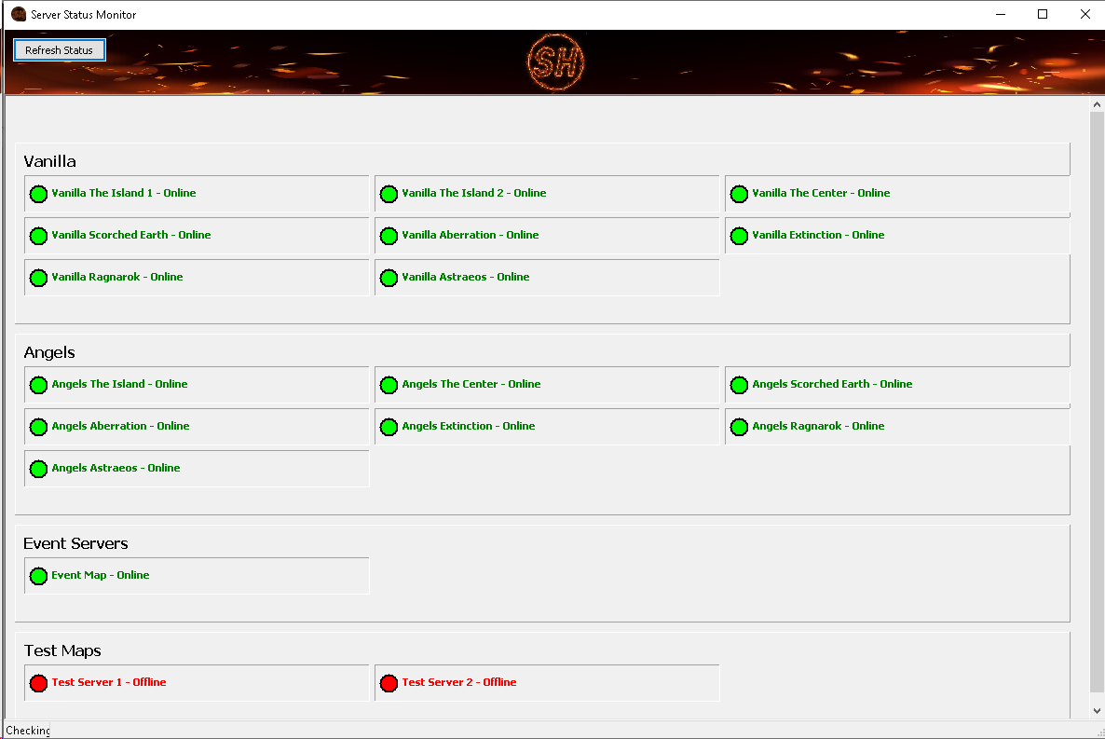
Task: Click the red status indicator for Test Server 1
Action: [x=38, y=683]
